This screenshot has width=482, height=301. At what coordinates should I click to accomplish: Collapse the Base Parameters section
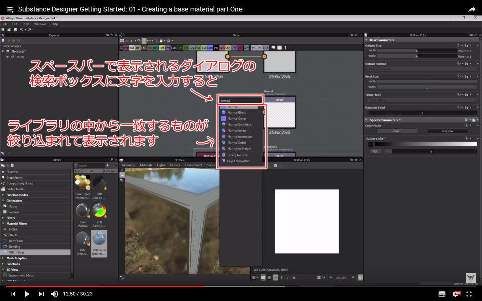point(367,40)
